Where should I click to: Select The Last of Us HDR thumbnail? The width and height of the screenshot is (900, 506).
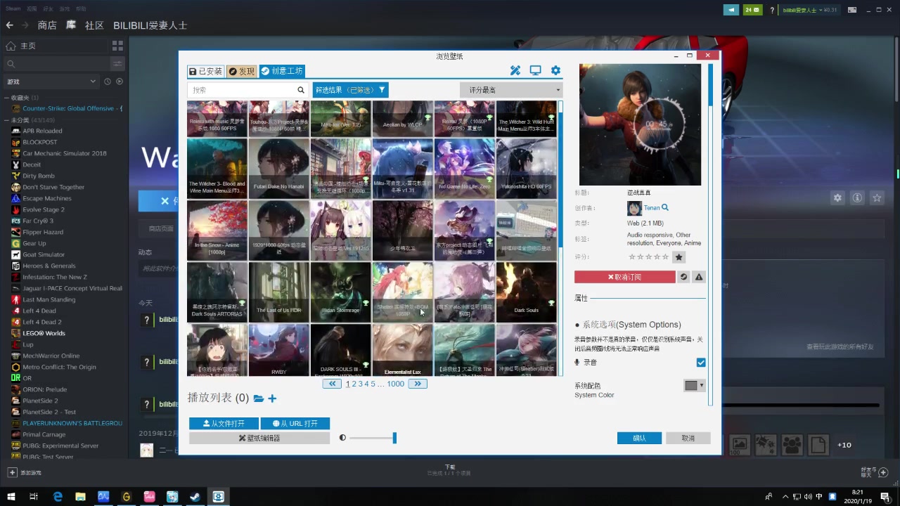point(278,292)
